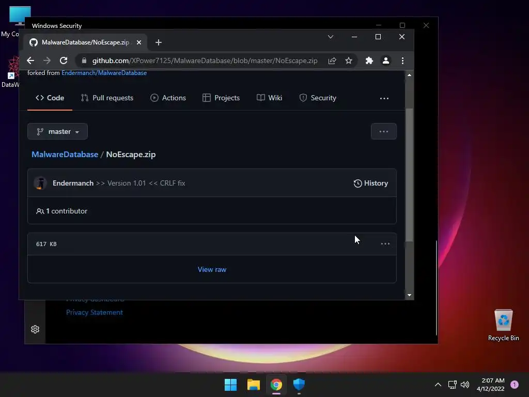Open the Actions tab
Screen dimensions: 529x397
click(x=168, y=98)
